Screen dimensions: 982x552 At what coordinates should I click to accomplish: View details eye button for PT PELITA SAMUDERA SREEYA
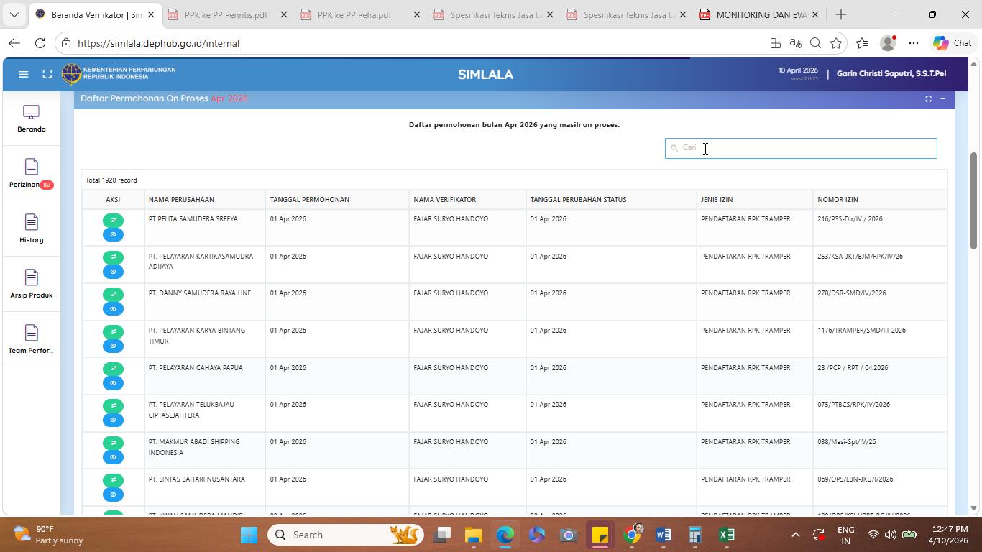coord(113,234)
